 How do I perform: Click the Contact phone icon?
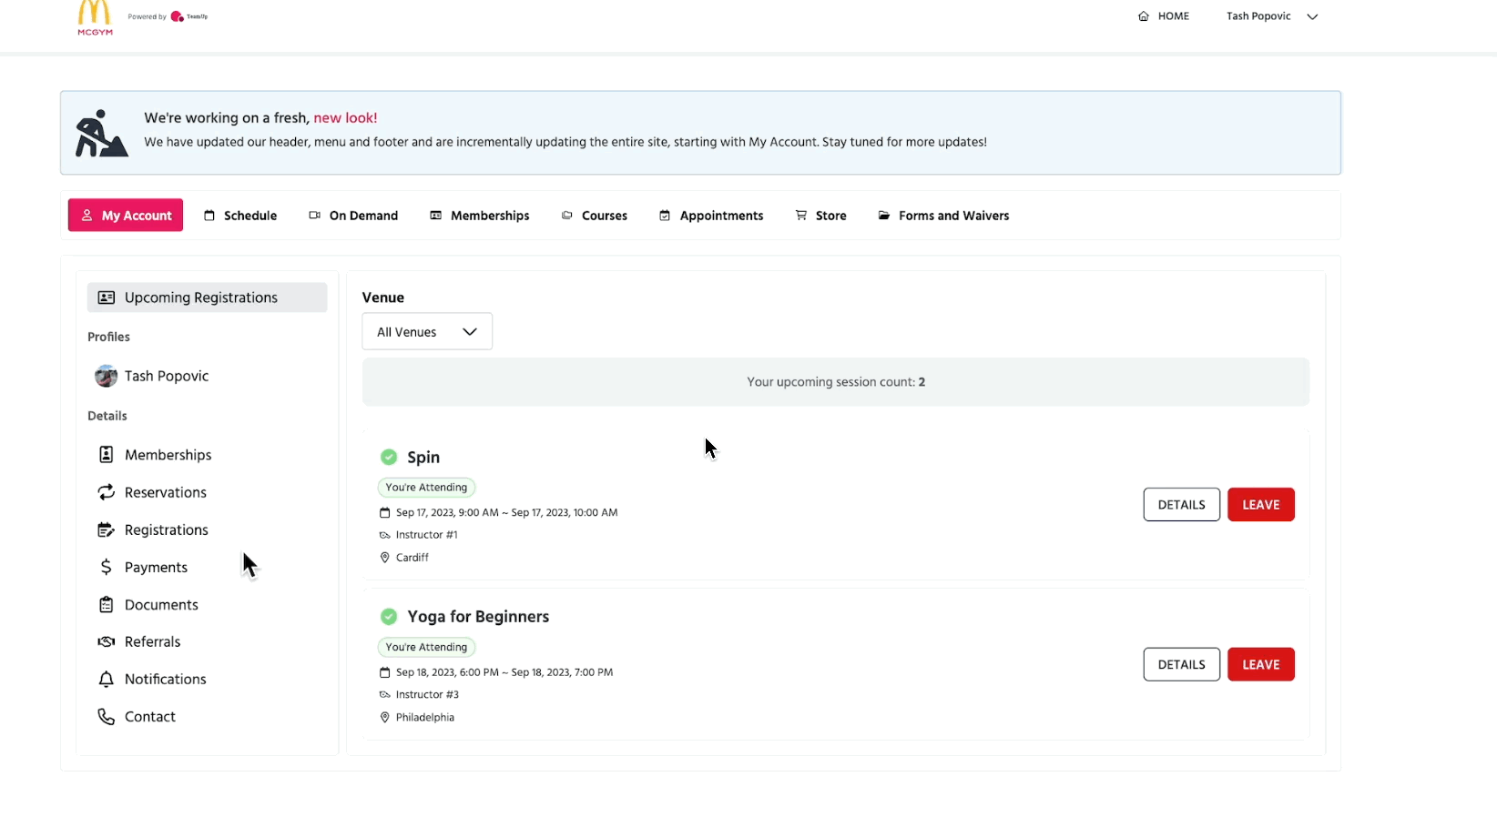click(x=107, y=717)
